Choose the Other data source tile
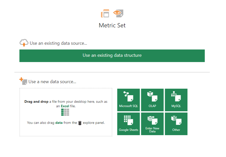 click(x=176, y=124)
